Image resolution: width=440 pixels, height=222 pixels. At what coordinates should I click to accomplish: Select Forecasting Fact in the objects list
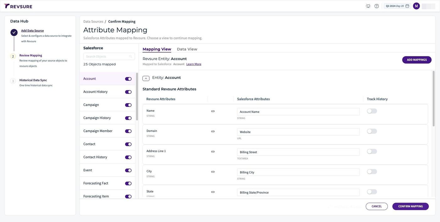click(x=107, y=183)
